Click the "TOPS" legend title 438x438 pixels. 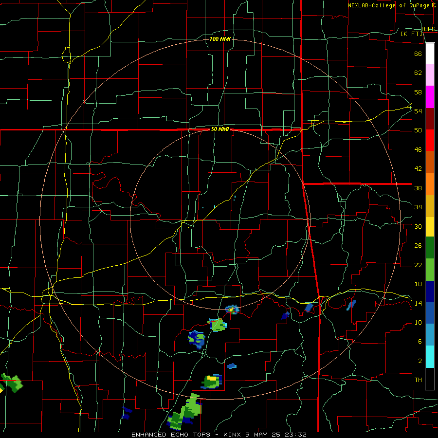tap(428, 29)
